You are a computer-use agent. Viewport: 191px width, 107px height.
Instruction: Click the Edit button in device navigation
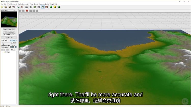tap(12, 50)
